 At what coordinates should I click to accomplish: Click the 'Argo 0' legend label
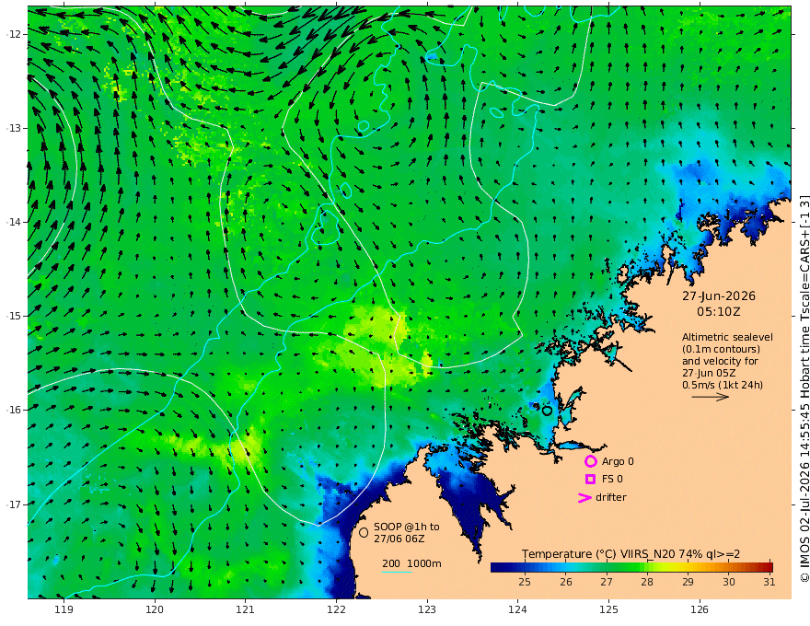point(618,461)
